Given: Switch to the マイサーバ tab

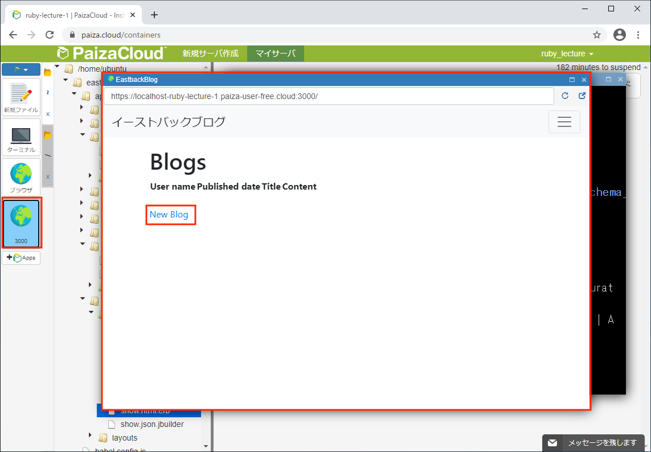Looking at the screenshot, I should click(276, 54).
